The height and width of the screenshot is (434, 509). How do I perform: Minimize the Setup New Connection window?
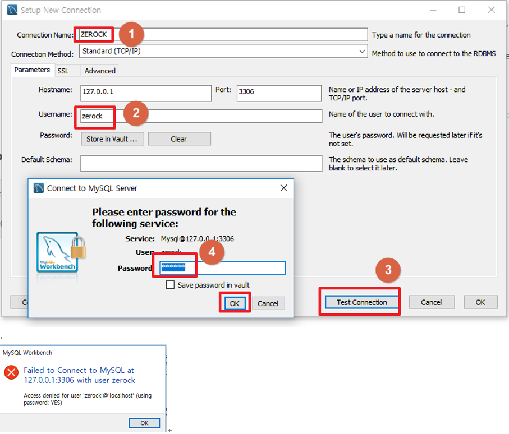(x=433, y=10)
